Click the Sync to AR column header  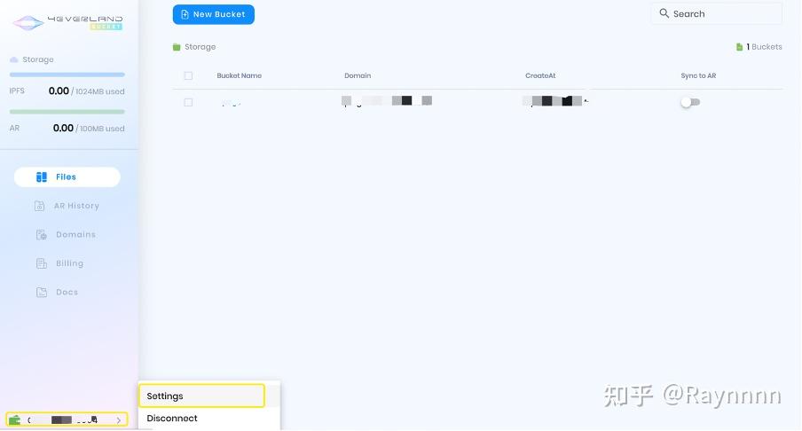coord(698,75)
